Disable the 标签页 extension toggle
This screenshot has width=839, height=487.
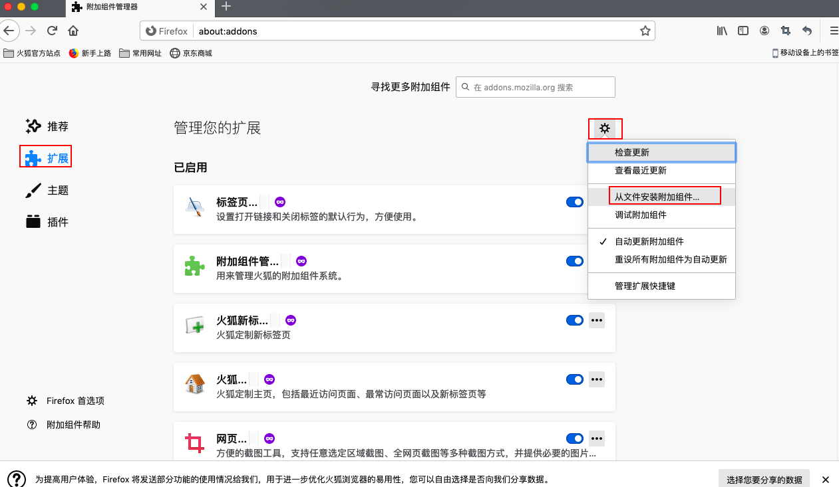click(x=574, y=202)
